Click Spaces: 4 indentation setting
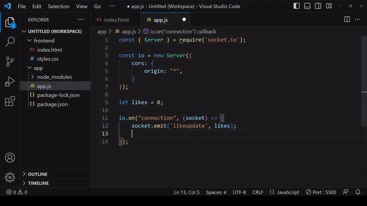 [x=216, y=192]
